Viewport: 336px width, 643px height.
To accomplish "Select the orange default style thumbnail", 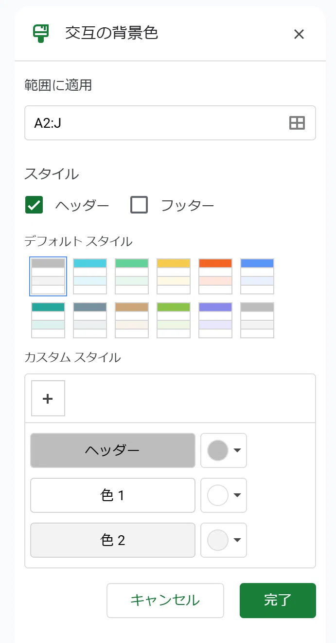I will coord(215,276).
